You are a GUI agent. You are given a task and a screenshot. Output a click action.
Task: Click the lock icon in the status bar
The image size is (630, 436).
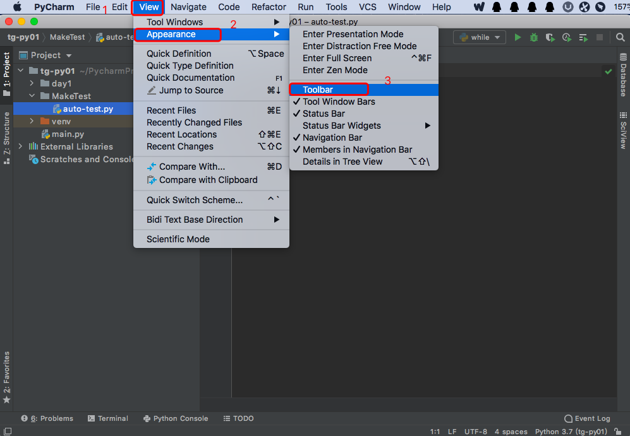[x=619, y=431]
